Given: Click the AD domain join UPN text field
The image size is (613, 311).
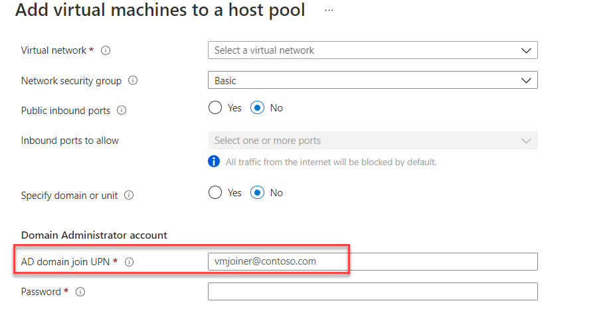Looking at the screenshot, I should click(372, 261).
